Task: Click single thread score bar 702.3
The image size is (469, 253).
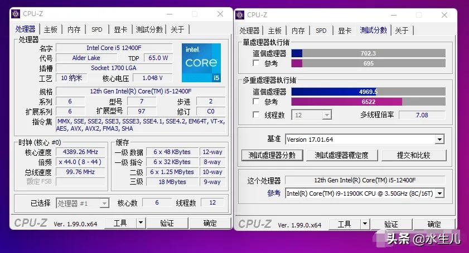Action: pyautogui.click(x=368, y=53)
